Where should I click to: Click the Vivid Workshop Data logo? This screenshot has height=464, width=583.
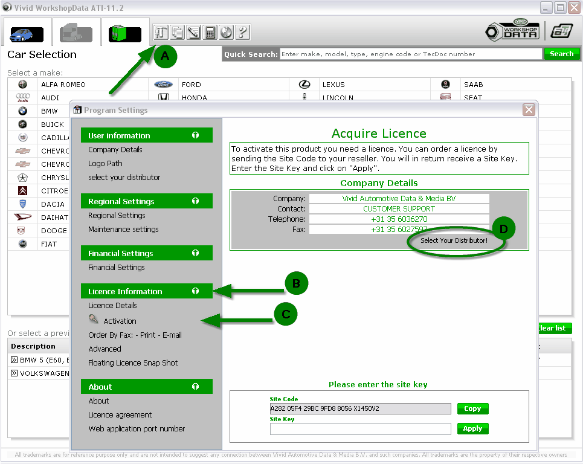(512, 30)
